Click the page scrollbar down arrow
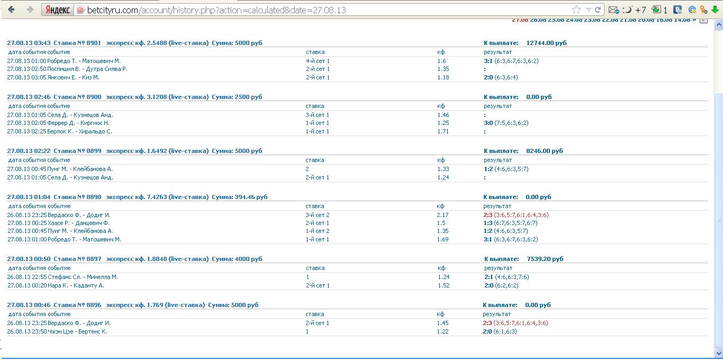This screenshot has height=360, width=723. [x=719, y=353]
